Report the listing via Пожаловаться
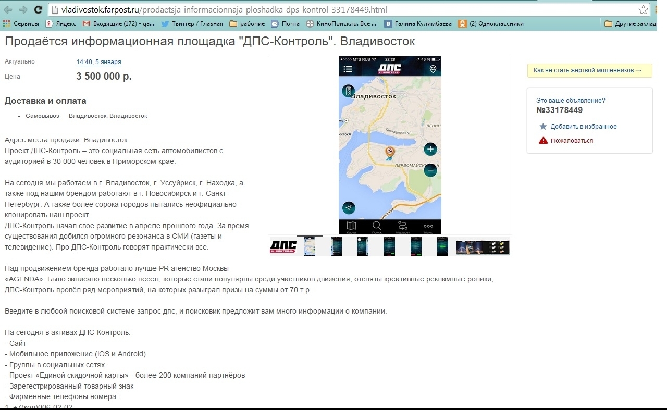 [572, 141]
